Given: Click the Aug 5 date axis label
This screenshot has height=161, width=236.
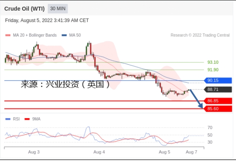Looking at the screenshot, I should tap(164, 152).
